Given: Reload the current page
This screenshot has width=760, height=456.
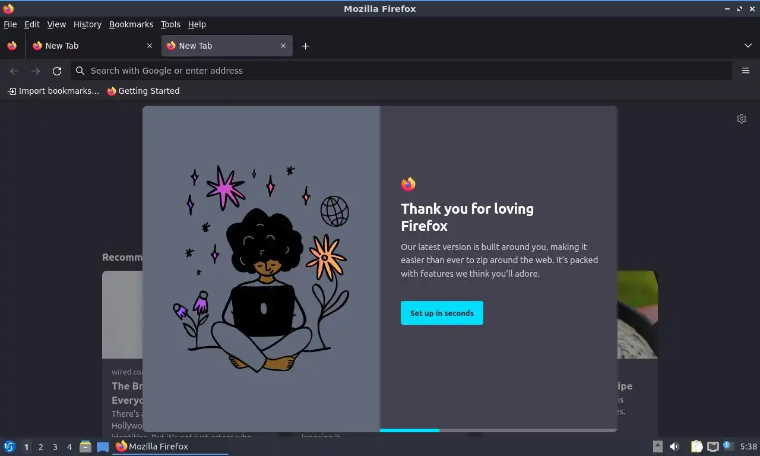Looking at the screenshot, I should pyautogui.click(x=57, y=71).
